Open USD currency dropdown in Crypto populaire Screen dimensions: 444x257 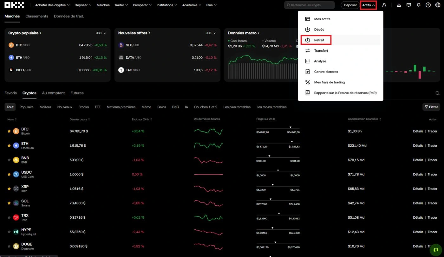click(101, 33)
